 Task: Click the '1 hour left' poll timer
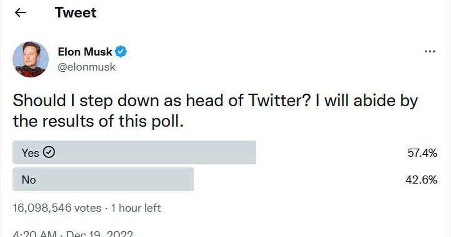136,208
